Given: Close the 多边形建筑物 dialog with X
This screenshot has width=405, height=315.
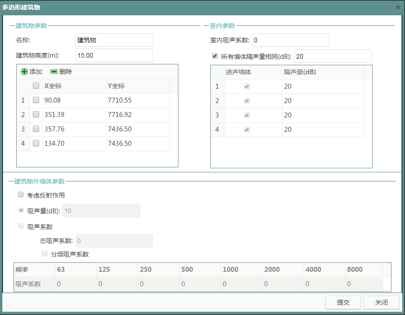Looking at the screenshot, I should click(398, 7).
